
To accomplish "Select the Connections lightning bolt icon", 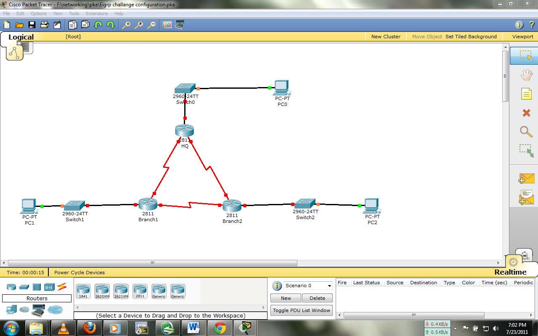I will [x=62, y=287].
